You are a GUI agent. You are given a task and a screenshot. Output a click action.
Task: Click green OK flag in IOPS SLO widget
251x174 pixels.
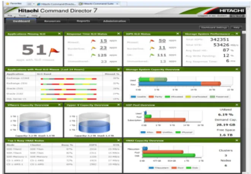152,55
